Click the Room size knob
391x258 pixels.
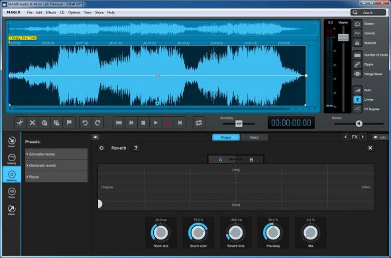(x=161, y=233)
